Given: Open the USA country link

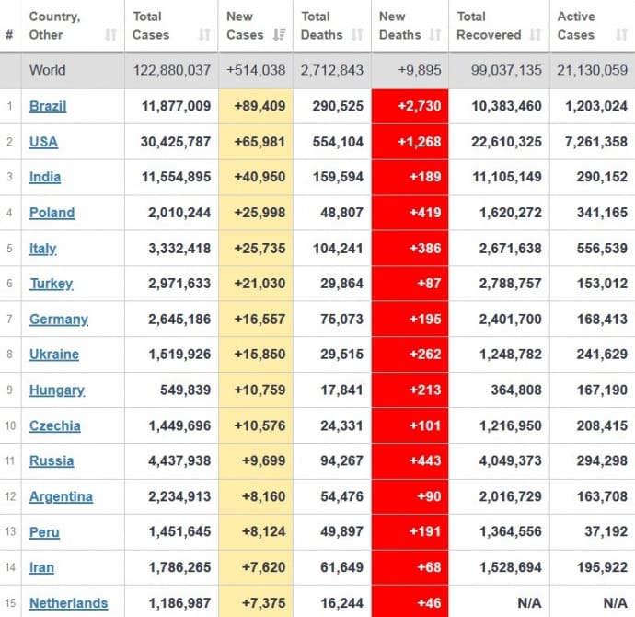Looking at the screenshot, I should tap(43, 142).
